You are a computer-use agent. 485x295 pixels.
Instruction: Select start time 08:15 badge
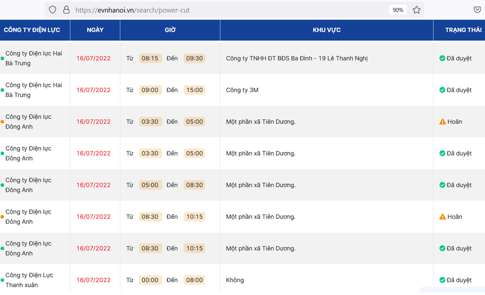[x=150, y=58]
